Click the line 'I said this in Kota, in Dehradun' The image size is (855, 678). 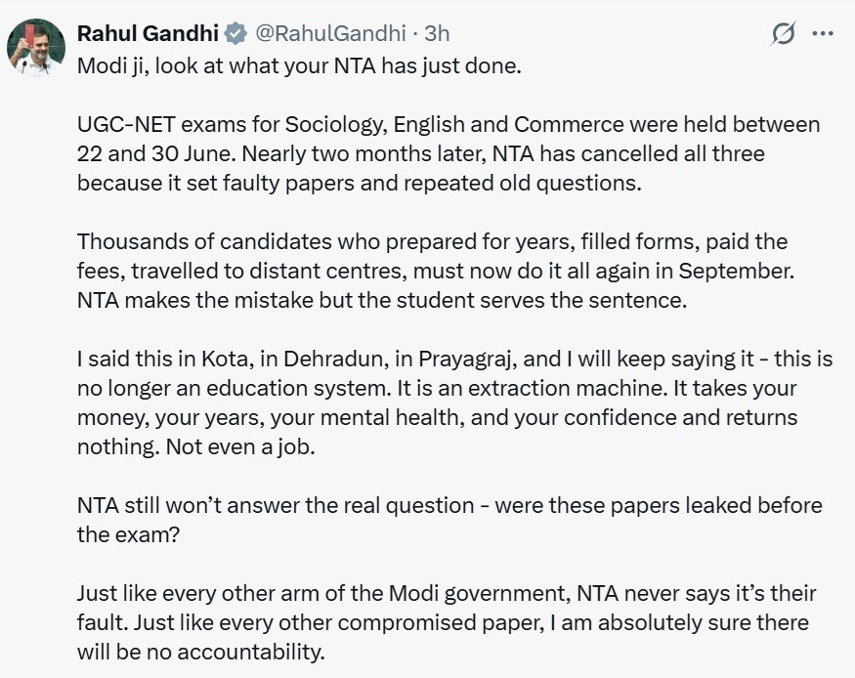coord(454,360)
